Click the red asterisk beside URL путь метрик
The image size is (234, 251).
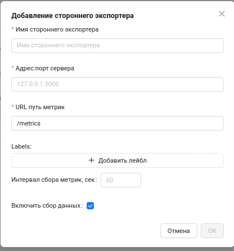(x=12, y=106)
